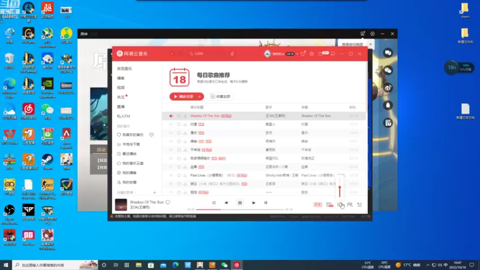Go back with the header back arrow
The width and height of the screenshot is (480, 270).
pyautogui.click(x=172, y=53)
